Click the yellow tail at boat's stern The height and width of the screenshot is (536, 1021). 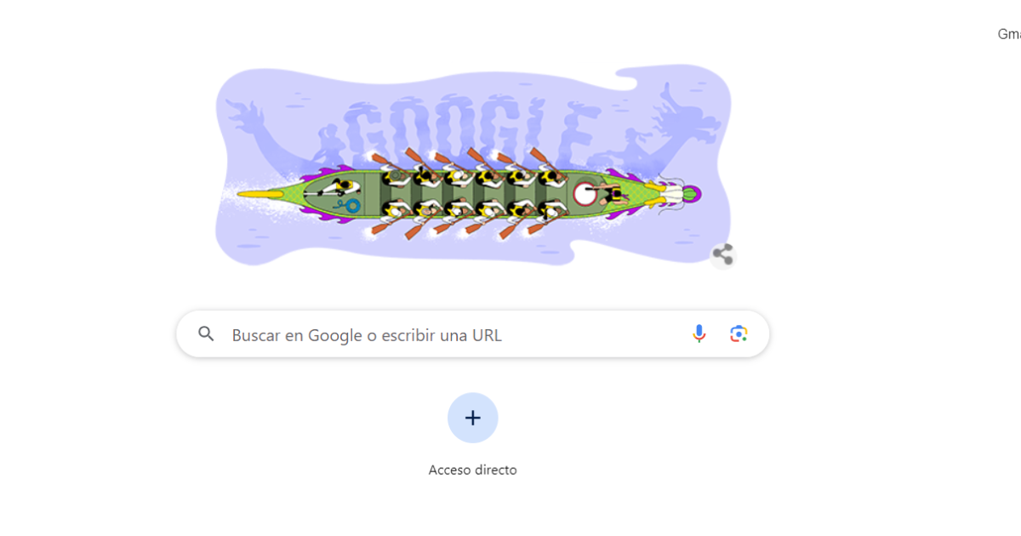click(259, 195)
